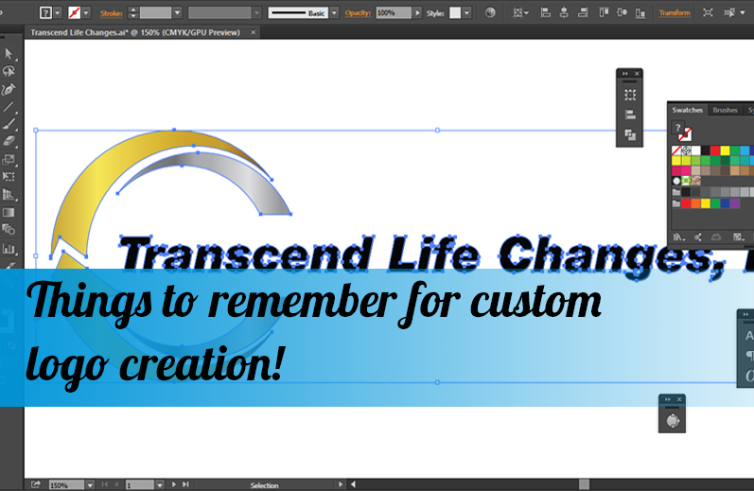The height and width of the screenshot is (491, 754).
Task: Open the fill color dropdown arrow
Action: click(57, 13)
